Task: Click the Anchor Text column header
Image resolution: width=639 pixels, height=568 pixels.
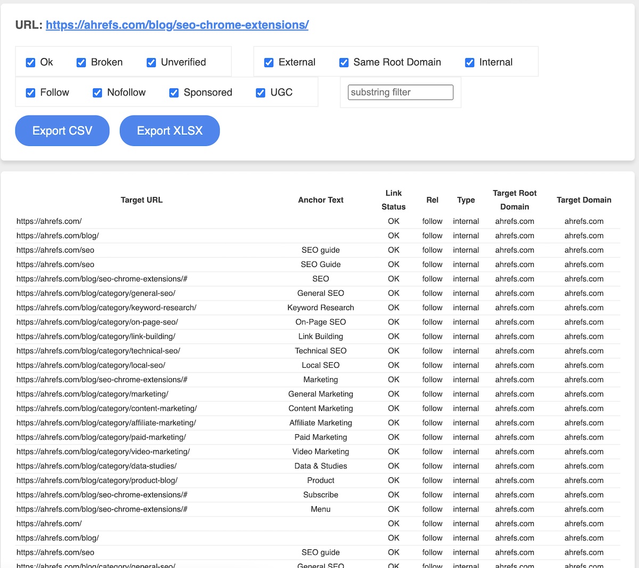Action: [x=321, y=200]
